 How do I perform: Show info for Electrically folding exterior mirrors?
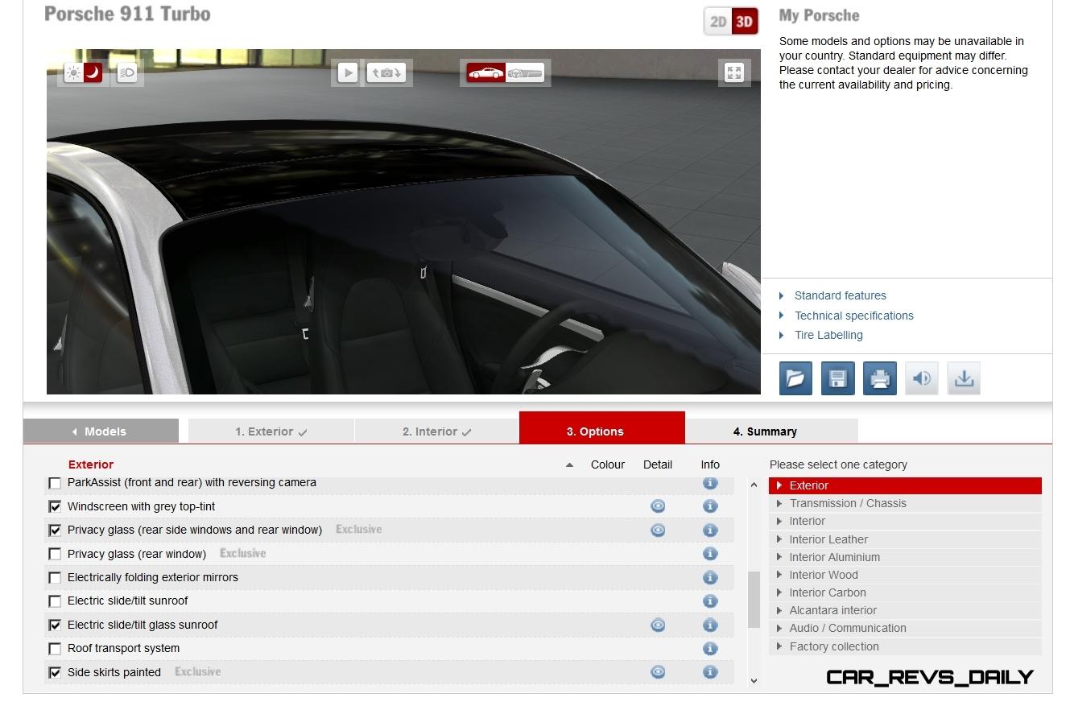[x=710, y=578]
